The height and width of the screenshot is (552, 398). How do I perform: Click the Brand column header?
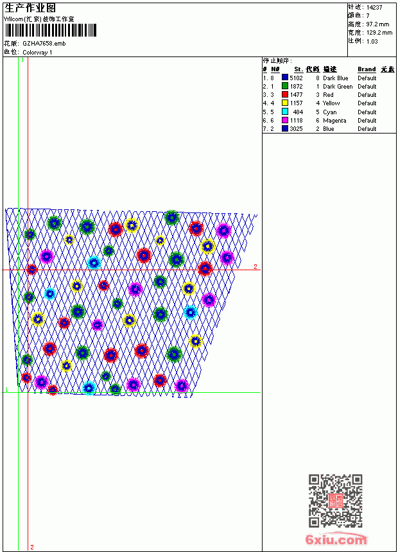(x=367, y=69)
